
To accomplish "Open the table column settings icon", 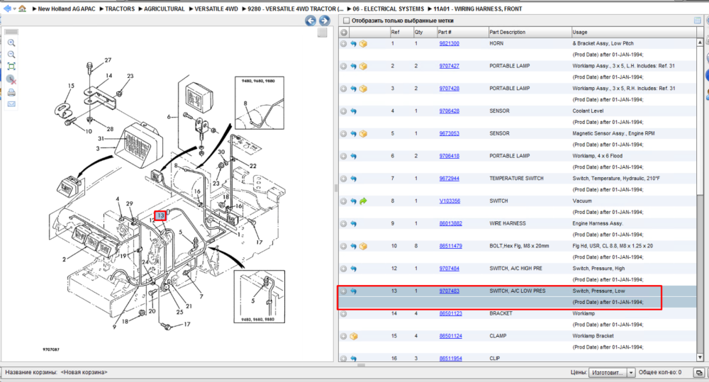I will 697,21.
